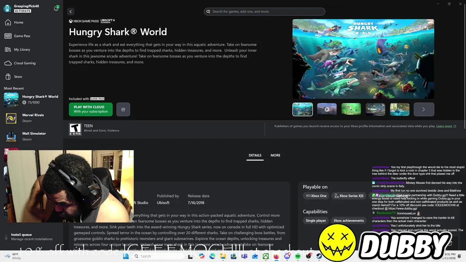
Task: Switch to the More tab
Action: (x=275, y=155)
